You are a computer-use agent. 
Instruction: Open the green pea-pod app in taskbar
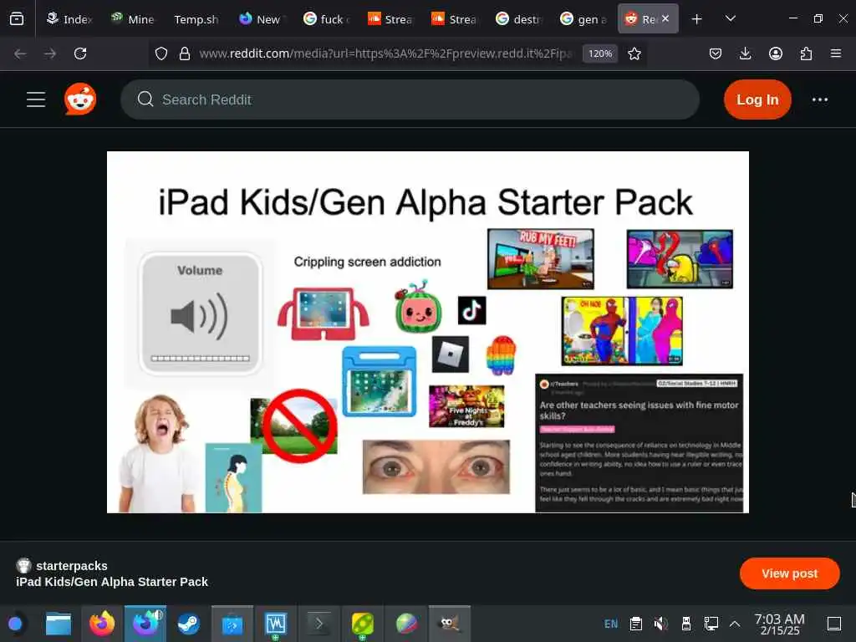(x=363, y=624)
